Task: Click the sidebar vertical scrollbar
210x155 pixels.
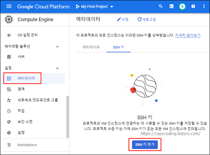Action: click(x=68, y=117)
